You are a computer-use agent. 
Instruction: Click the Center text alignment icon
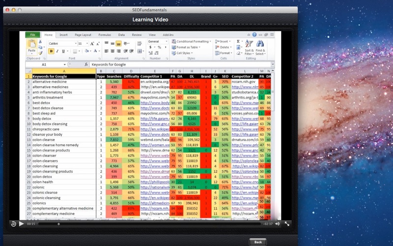[112, 51]
